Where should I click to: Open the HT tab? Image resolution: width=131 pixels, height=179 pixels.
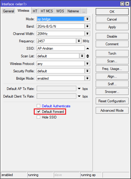pyautogui.click(x=35, y=11)
